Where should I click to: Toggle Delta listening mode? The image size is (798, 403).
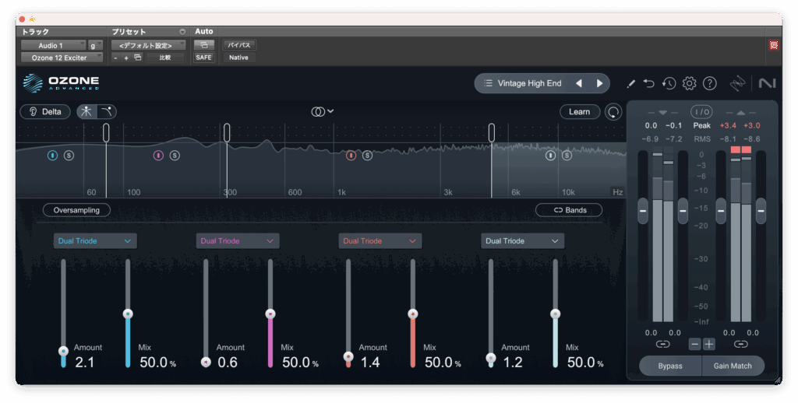45,111
